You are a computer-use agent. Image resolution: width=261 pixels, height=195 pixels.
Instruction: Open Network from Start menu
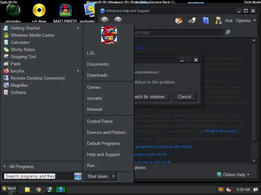point(95,110)
